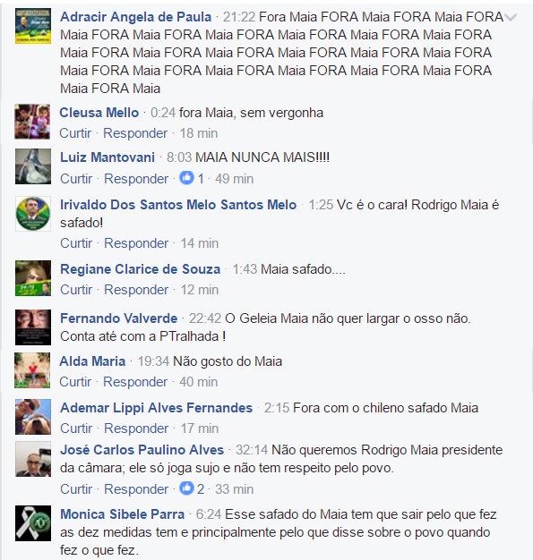Like Cleusa Mello's comment with Curtir

click(75, 133)
